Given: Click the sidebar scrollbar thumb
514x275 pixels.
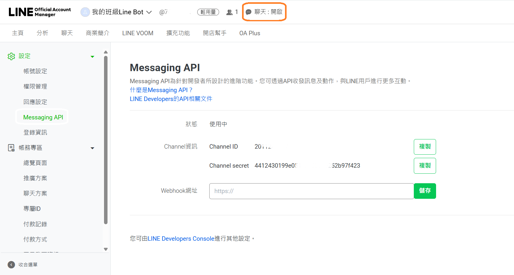Looking at the screenshot, I should click(x=106, y=140).
